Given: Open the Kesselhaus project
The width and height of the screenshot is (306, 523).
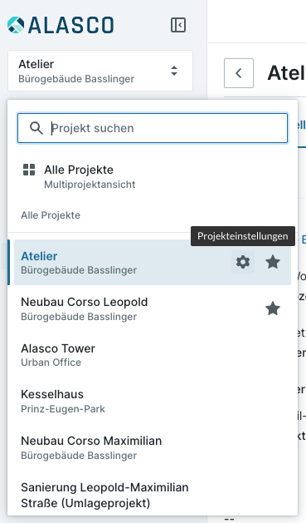Looking at the screenshot, I should pyautogui.click(x=153, y=402).
